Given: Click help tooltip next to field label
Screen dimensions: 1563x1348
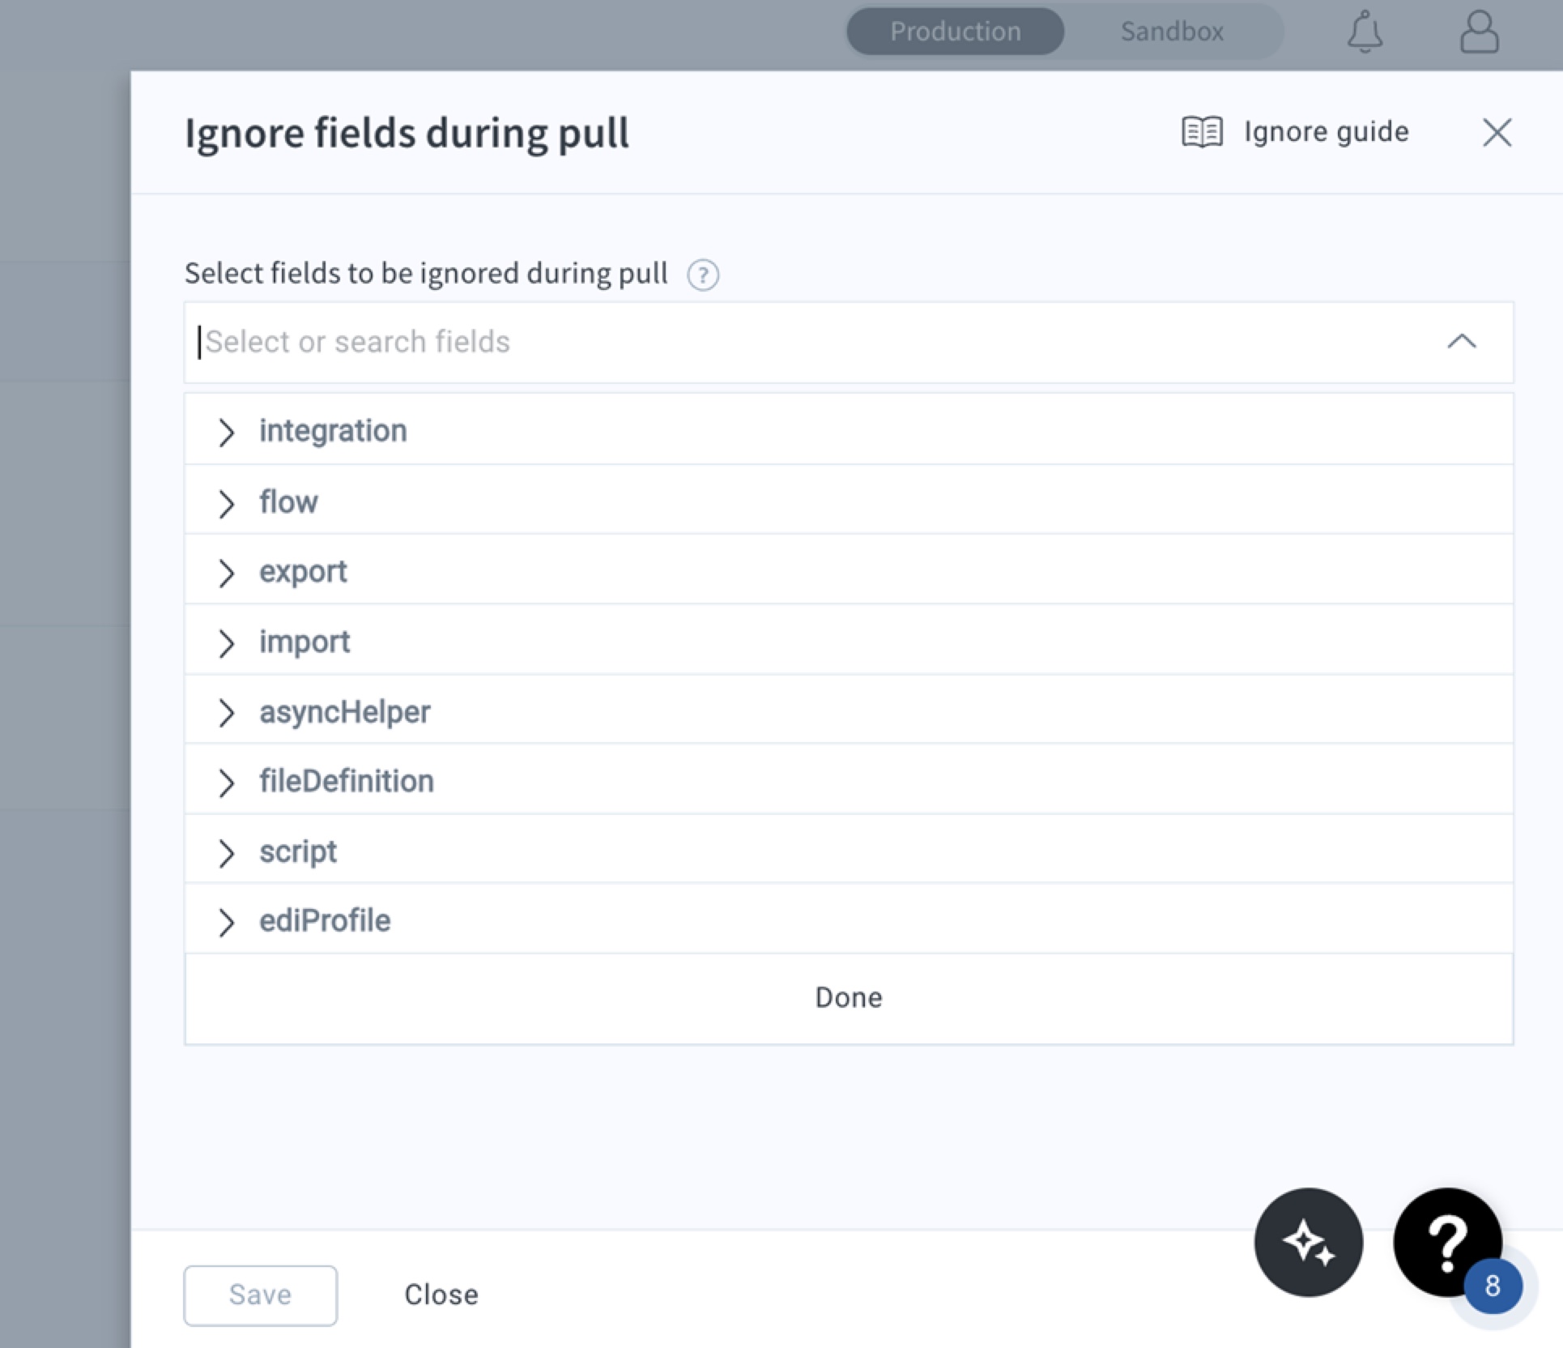Looking at the screenshot, I should tap(702, 275).
